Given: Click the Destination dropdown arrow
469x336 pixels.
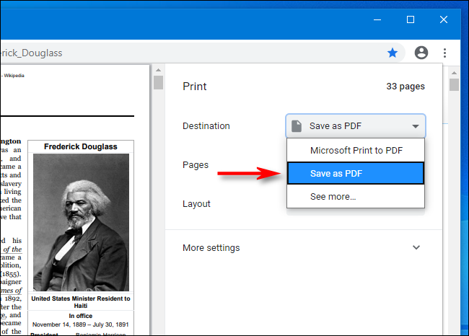Looking at the screenshot, I should click(x=415, y=126).
